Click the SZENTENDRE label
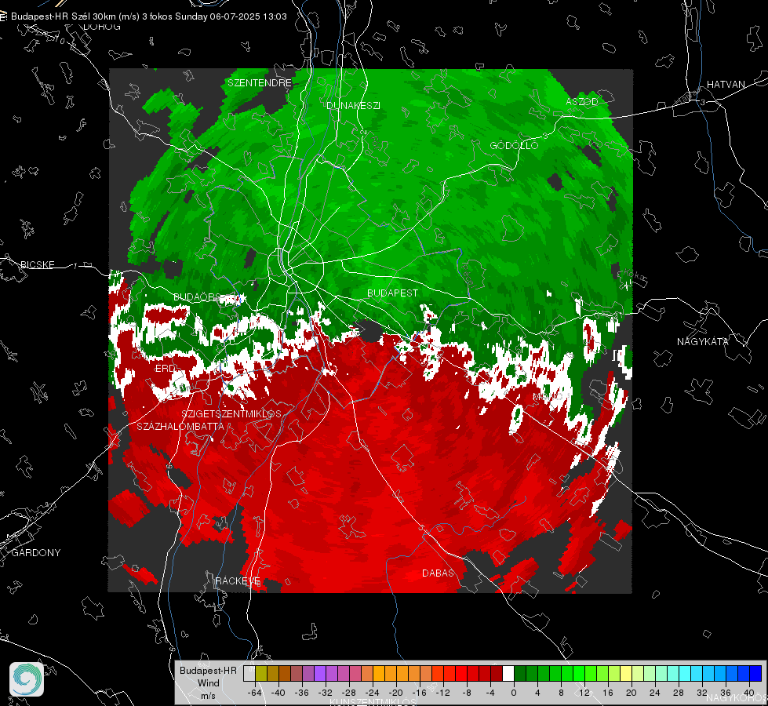This screenshot has height=706, width=768. click(x=260, y=83)
